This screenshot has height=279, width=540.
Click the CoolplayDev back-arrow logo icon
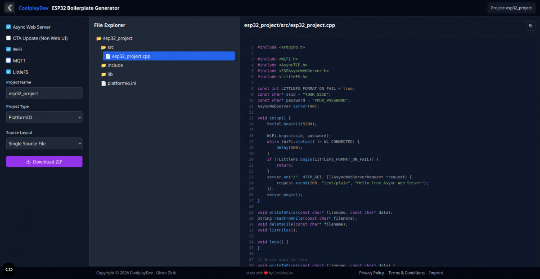click(x=9, y=8)
